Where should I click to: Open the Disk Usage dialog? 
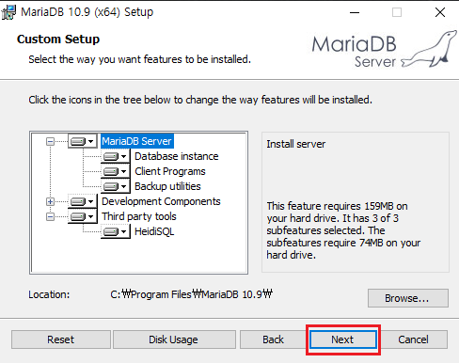pos(174,339)
